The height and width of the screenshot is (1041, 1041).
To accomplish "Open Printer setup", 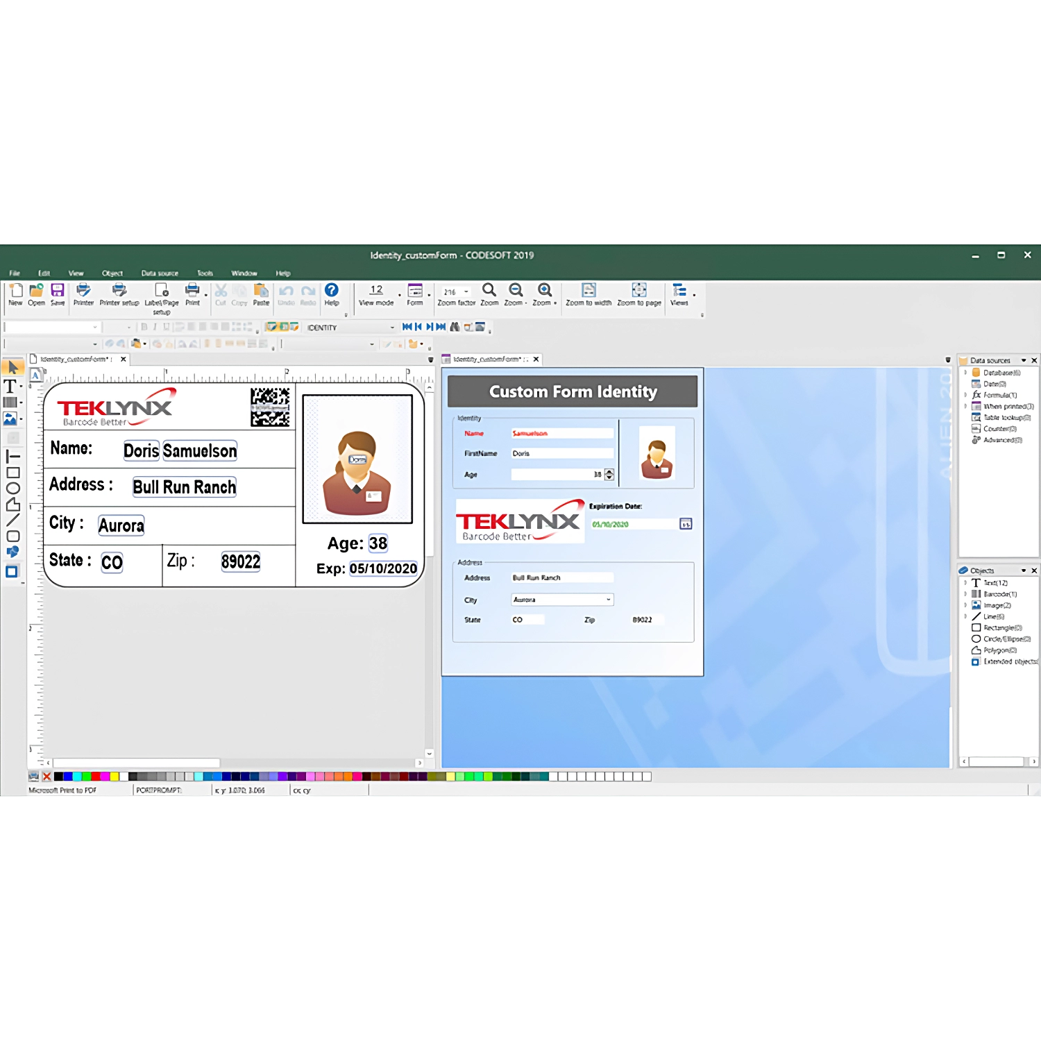I will pos(119,290).
